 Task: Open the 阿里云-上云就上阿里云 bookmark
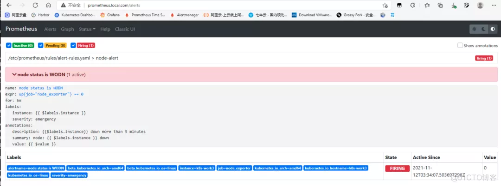pyautogui.click(x=224, y=15)
